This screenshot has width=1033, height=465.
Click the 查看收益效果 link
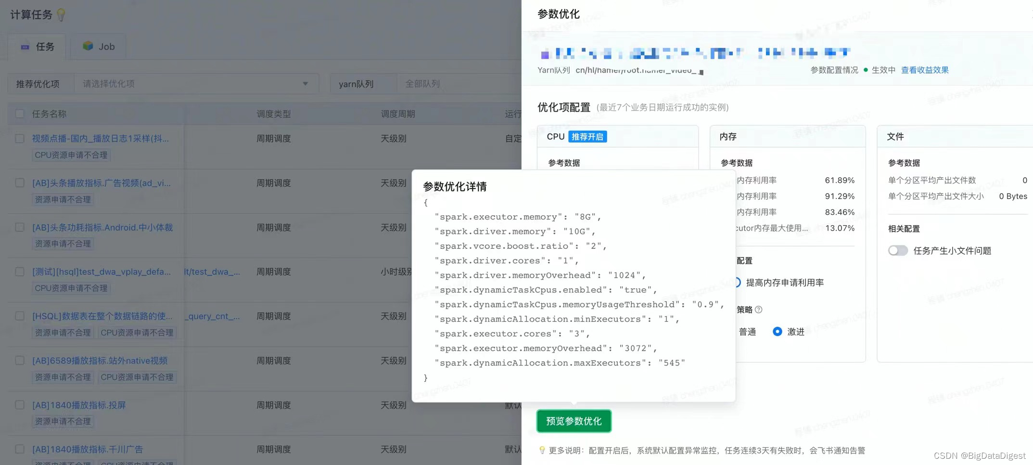(x=925, y=70)
